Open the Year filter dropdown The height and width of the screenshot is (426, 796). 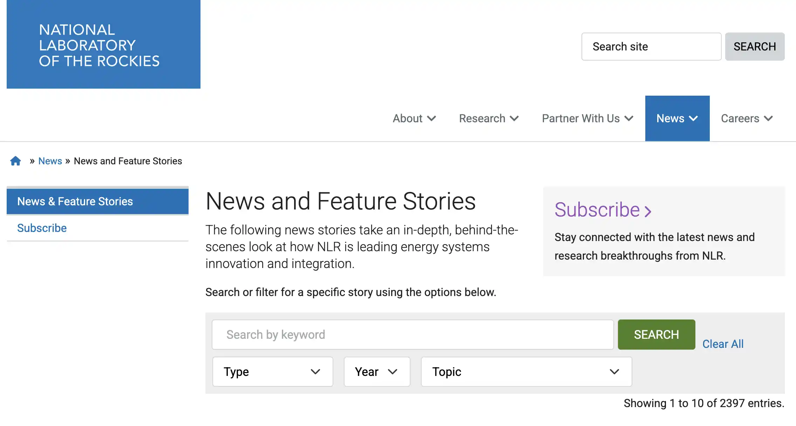377,372
